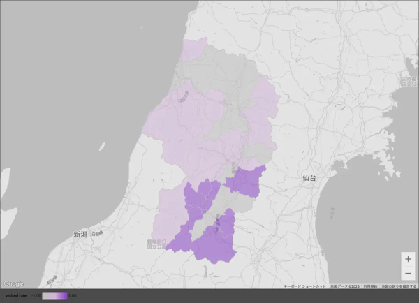Open the 利用規約 terms link
This screenshot has height=303, width=419.
coord(370,286)
